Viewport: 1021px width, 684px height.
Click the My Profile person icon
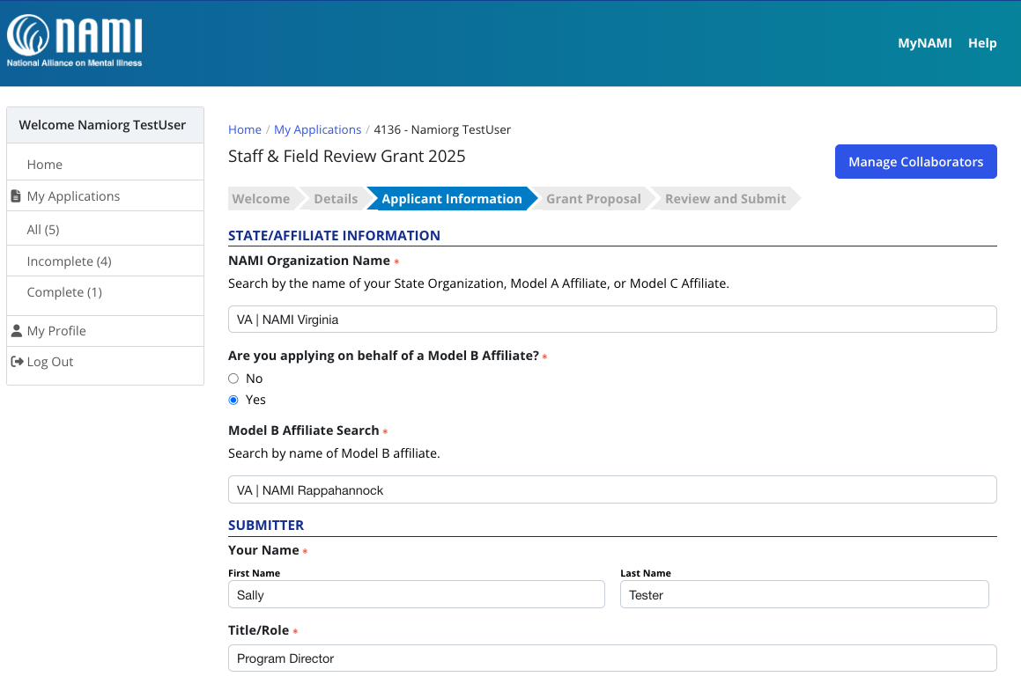(17, 331)
